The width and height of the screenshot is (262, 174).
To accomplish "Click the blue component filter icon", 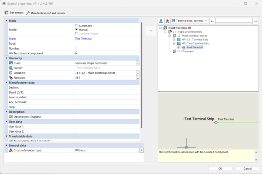I will 161,21.
